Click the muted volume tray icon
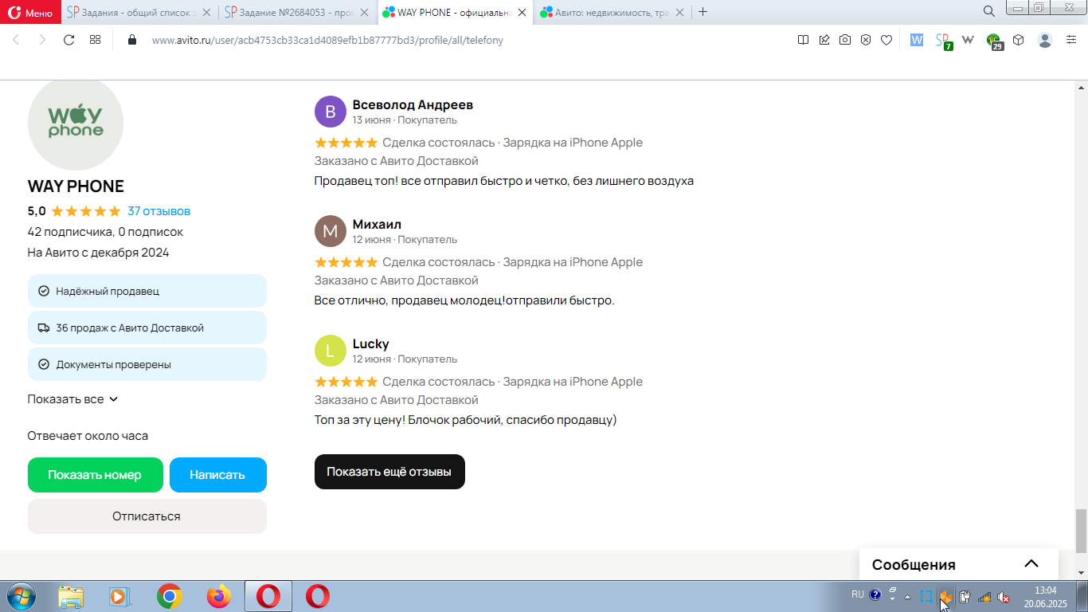This screenshot has height=612, width=1088. 1004,596
